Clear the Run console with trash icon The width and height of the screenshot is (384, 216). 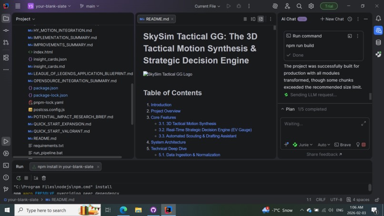[x=43, y=178]
